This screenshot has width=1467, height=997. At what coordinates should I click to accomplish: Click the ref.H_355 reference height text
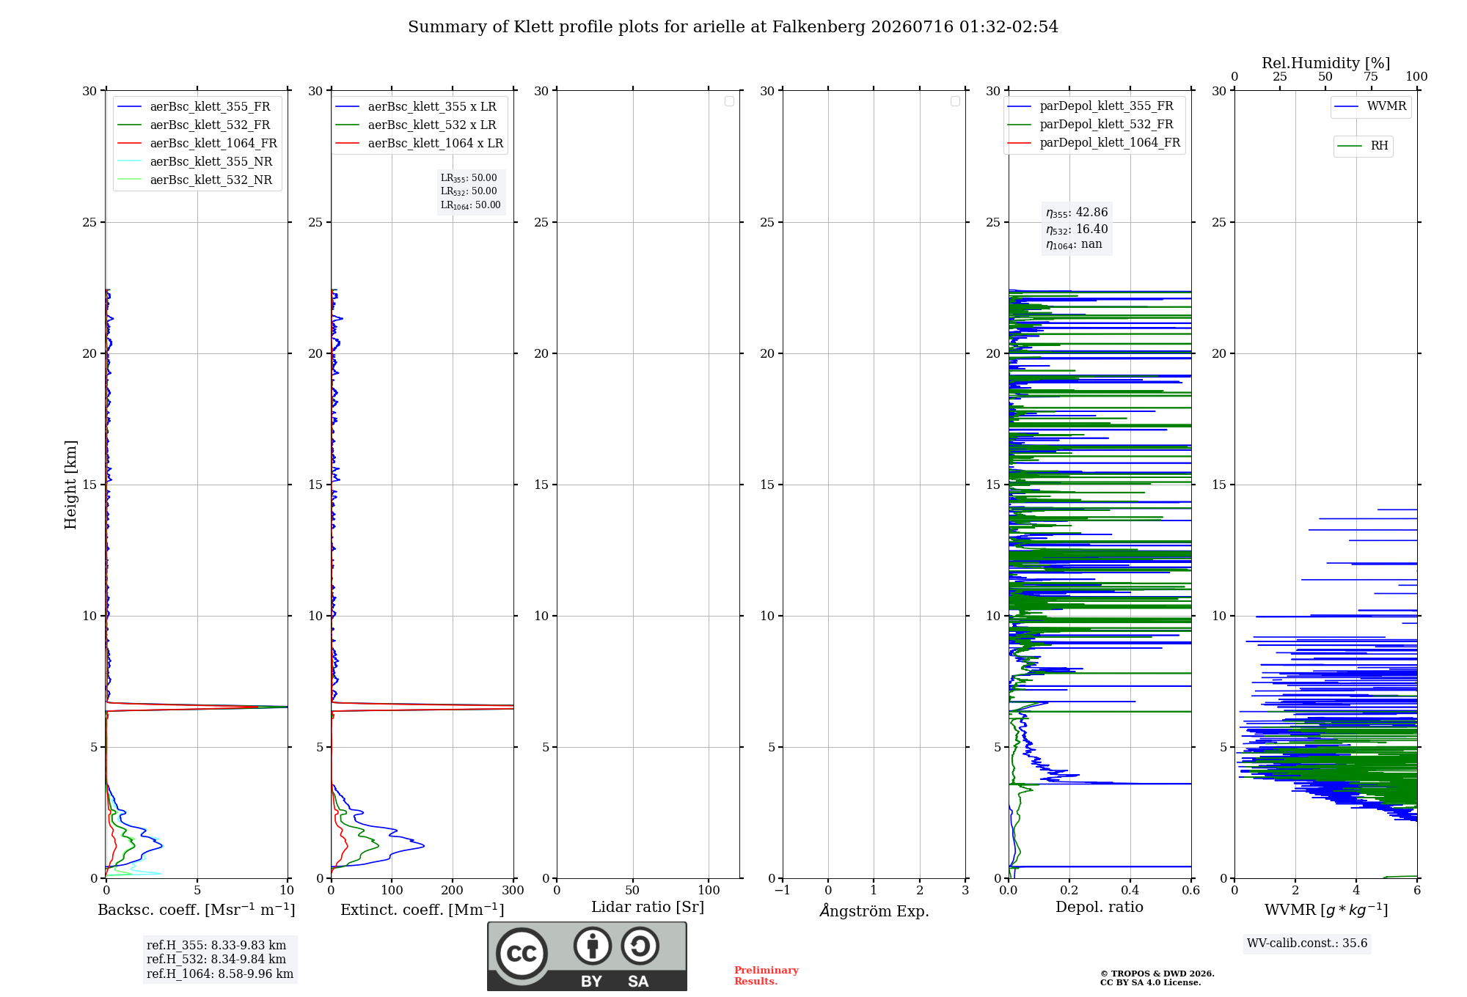(216, 946)
